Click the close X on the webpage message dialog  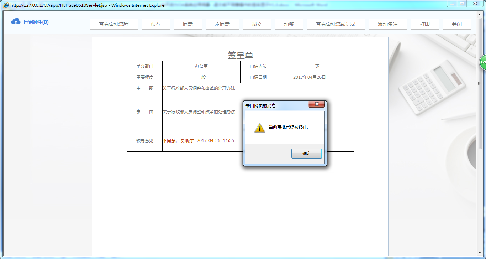(x=316, y=104)
